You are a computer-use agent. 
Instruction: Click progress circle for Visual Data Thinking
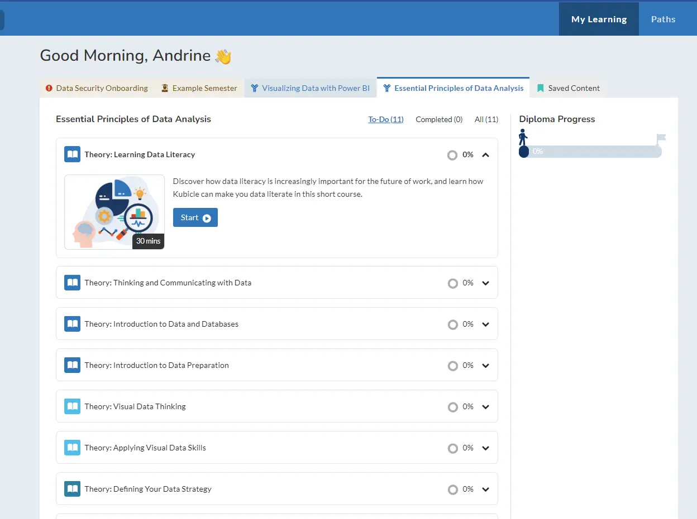452,407
